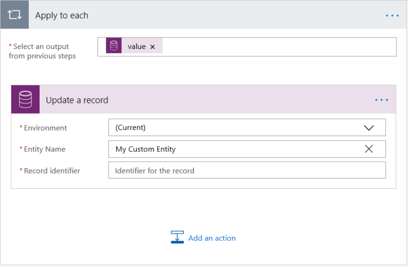Click the Entity Name field My Custom Entity
Image resolution: width=408 pixels, height=267 pixels.
247,149
